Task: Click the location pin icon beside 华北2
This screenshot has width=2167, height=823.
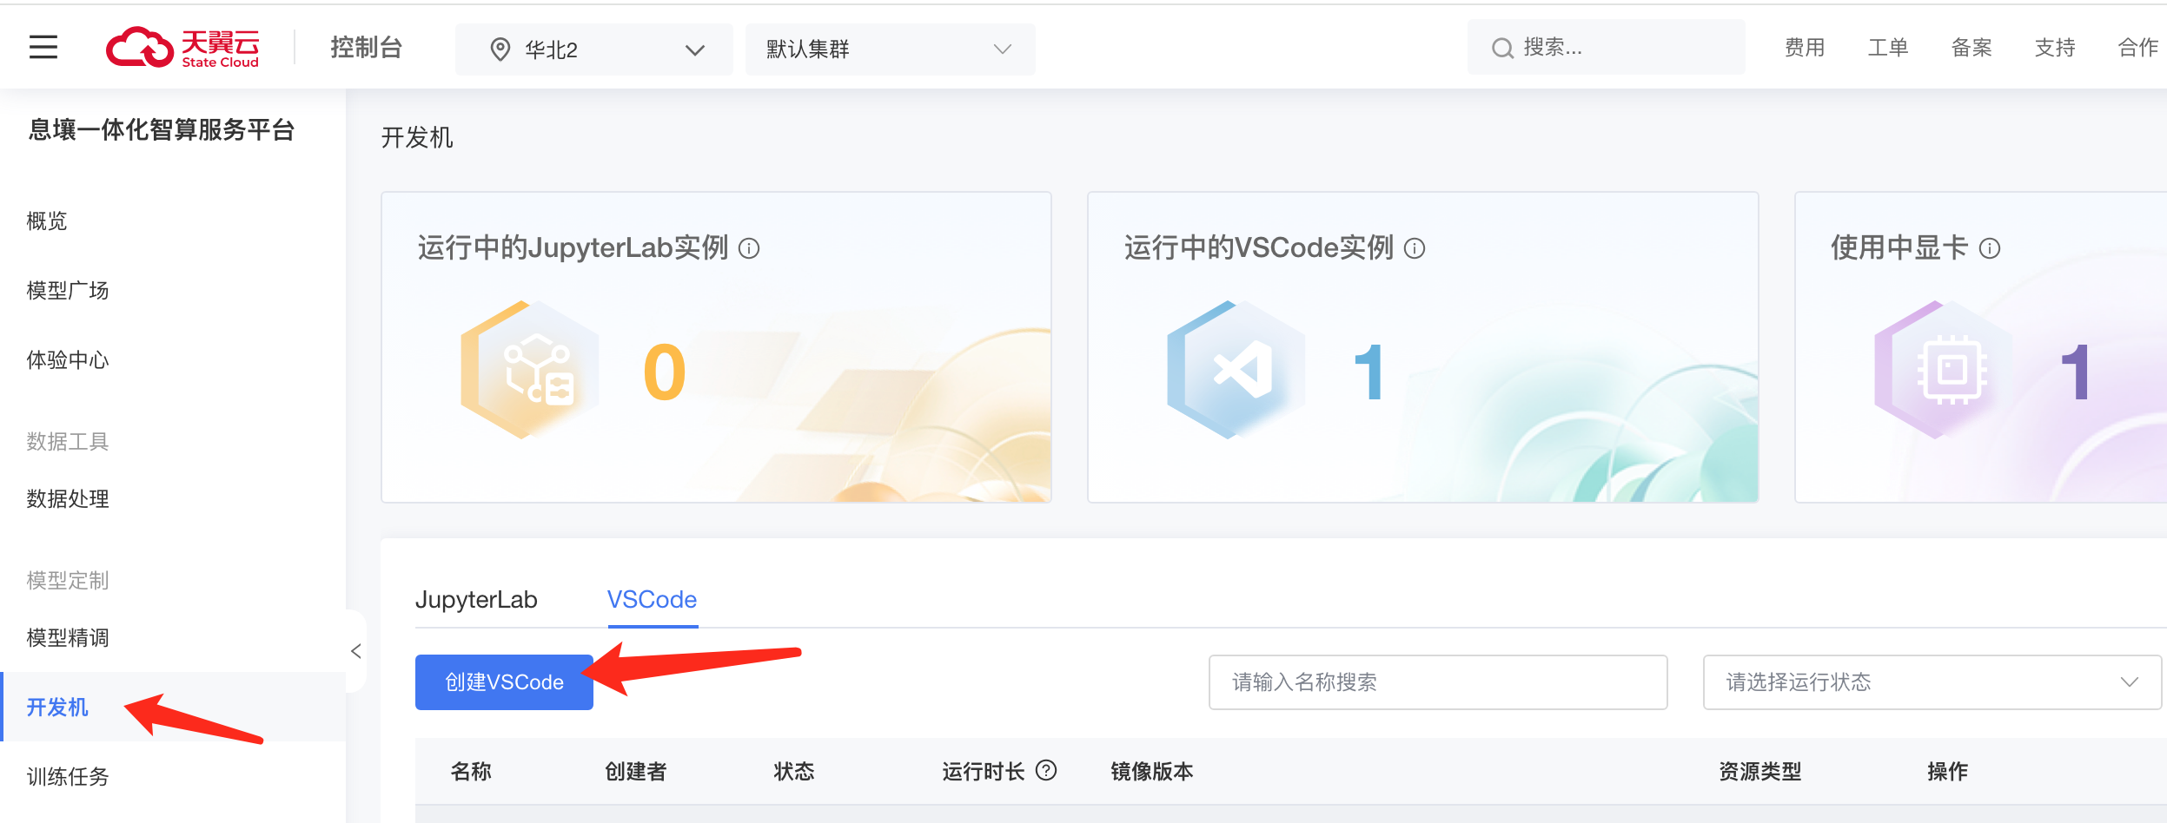Action: pos(500,49)
